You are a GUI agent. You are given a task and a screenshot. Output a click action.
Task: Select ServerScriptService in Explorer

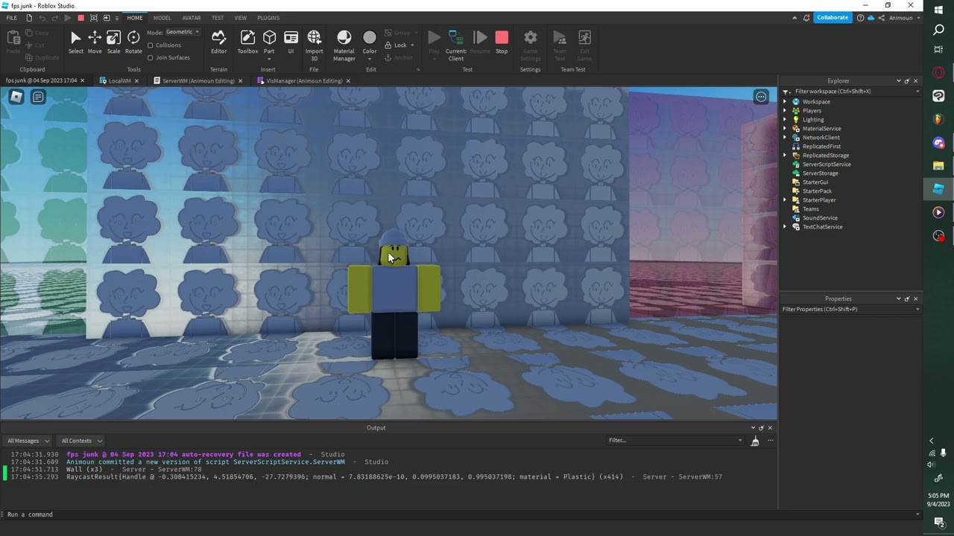click(x=826, y=165)
